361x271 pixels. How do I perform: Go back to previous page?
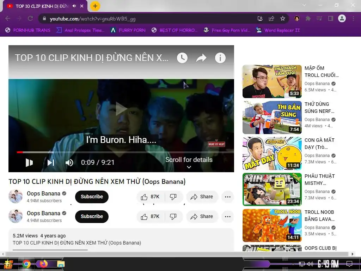(x=8, y=18)
